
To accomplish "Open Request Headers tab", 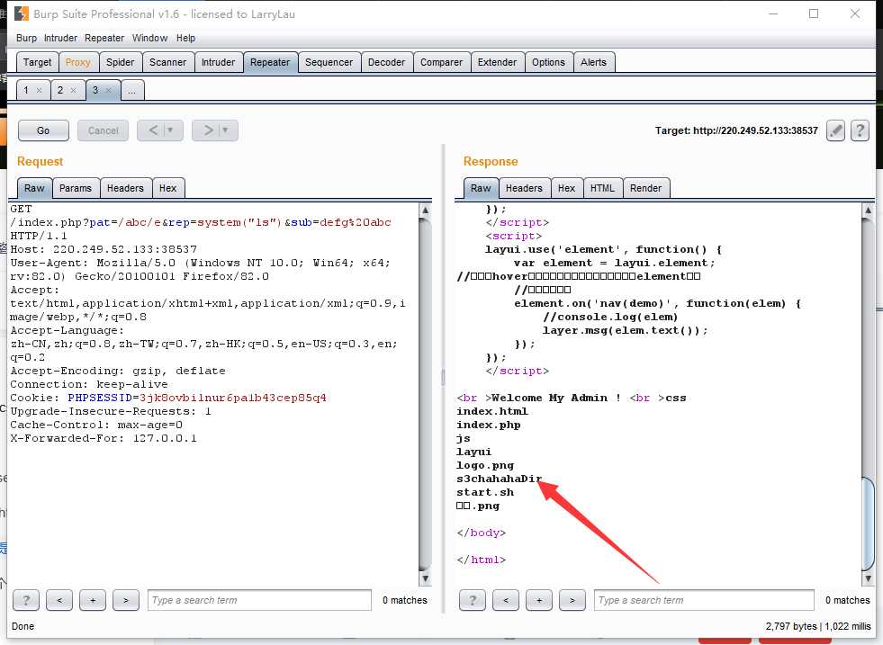I will coord(125,188).
